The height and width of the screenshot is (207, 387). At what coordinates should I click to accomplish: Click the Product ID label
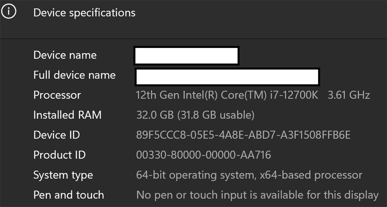pyautogui.click(x=60, y=155)
